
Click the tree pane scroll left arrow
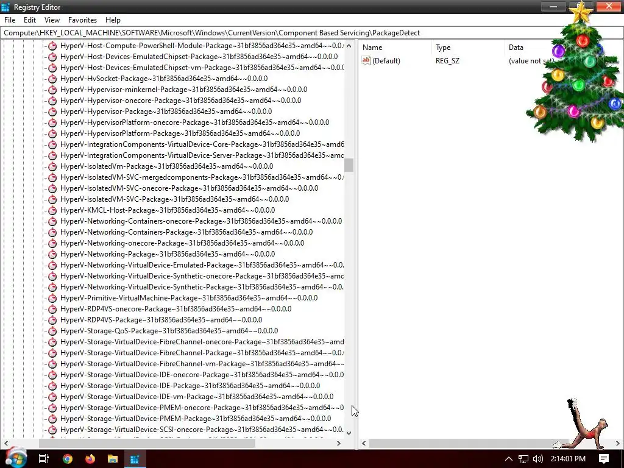[x=6, y=443]
